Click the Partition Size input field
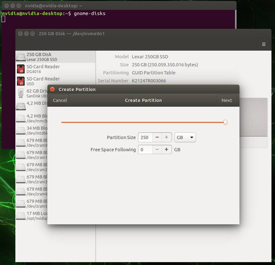 coord(145,137)
